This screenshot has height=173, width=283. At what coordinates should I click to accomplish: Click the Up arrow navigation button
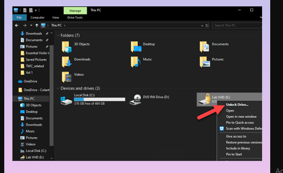coord(37,26)
